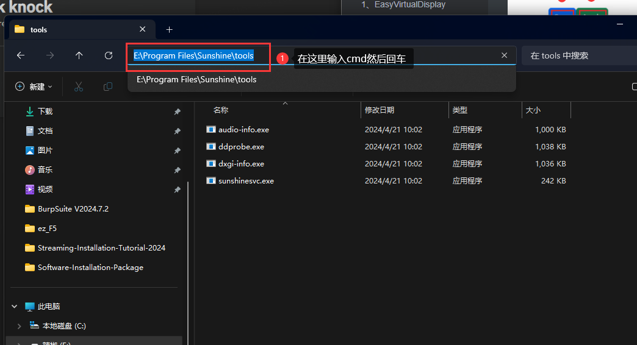This screenshot has height=345, width=637.
Task: Click EasyVirtualDisplay text in background window
Action: 410,4
